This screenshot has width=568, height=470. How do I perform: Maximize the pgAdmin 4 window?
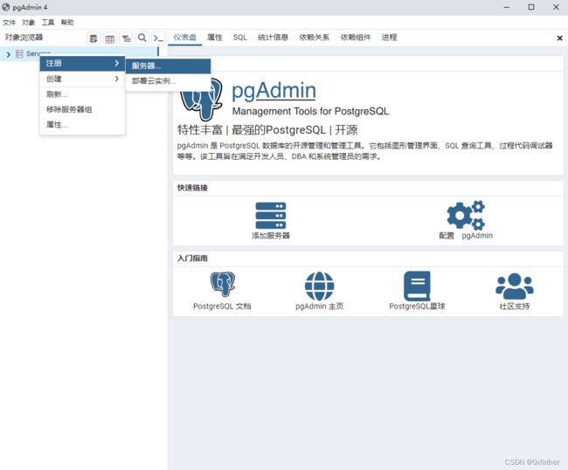[x=531, y=7]
